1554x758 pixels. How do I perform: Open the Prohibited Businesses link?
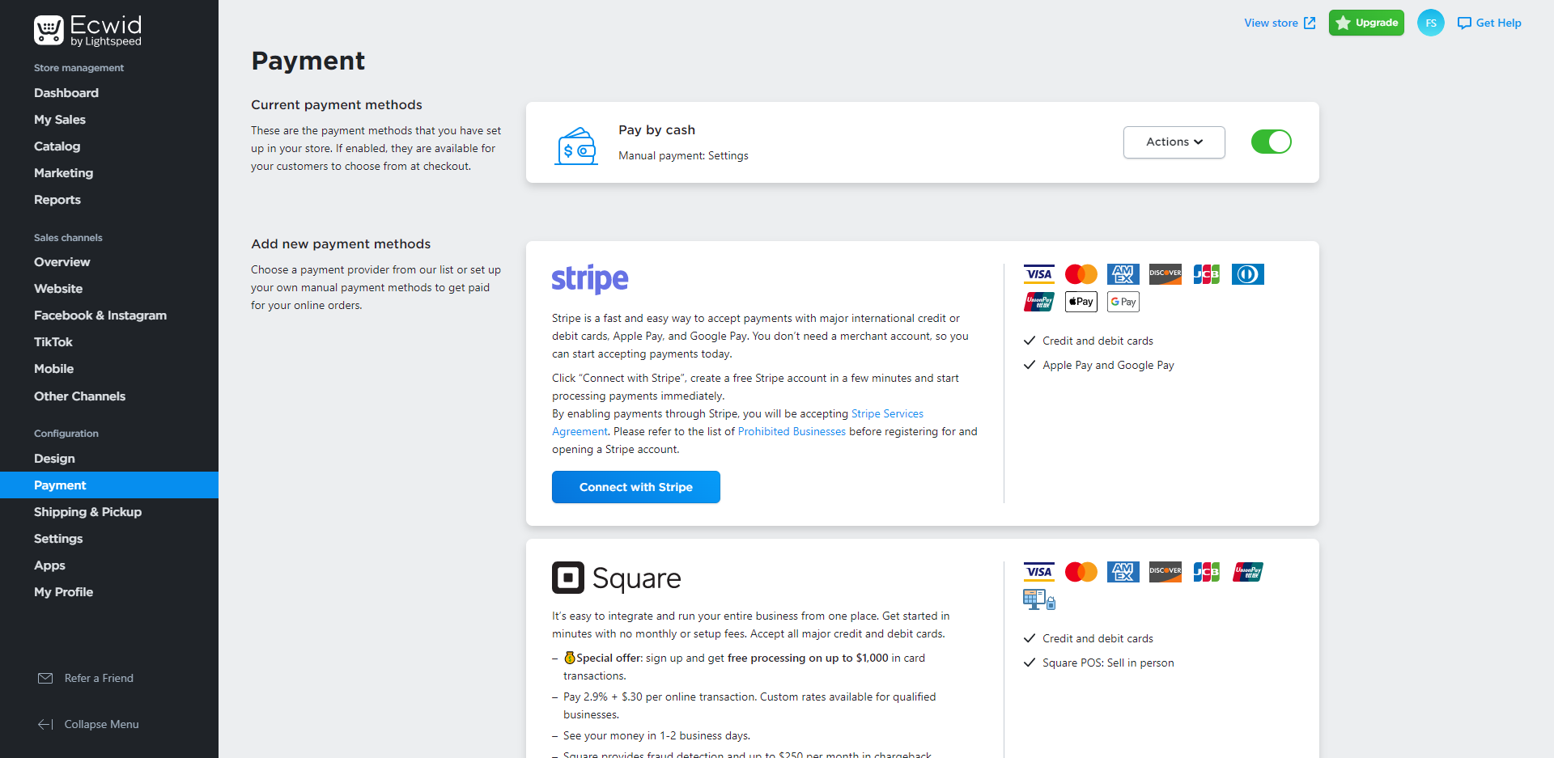[x=792, y=431]
